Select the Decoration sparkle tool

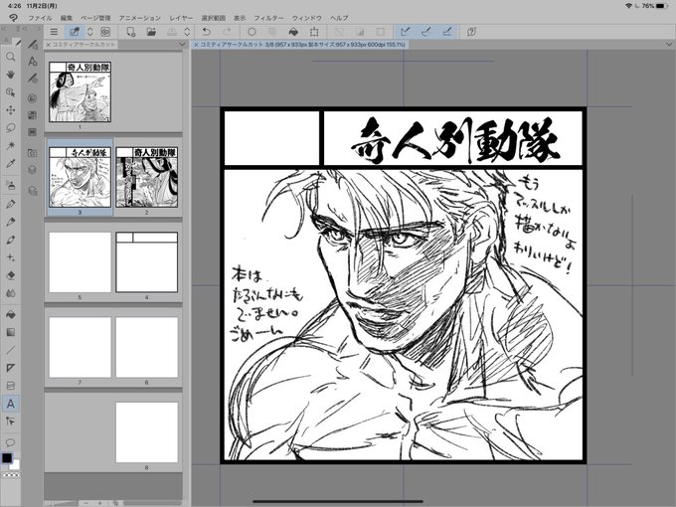point(10,257)
